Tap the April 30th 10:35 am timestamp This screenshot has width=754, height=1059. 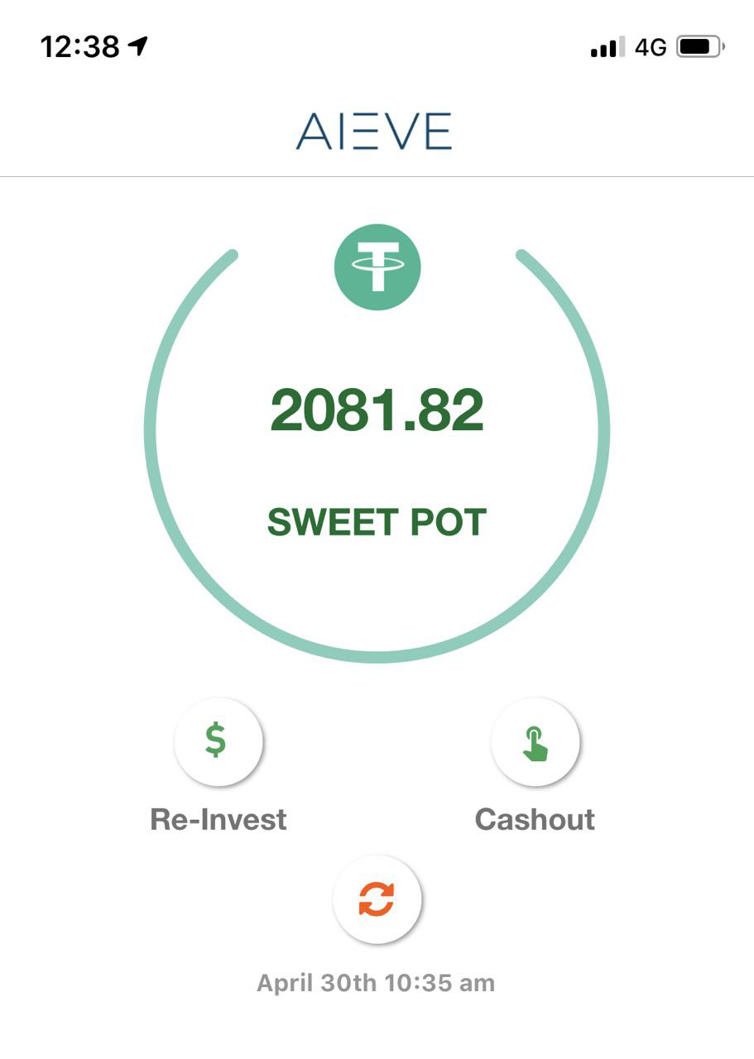376,983
